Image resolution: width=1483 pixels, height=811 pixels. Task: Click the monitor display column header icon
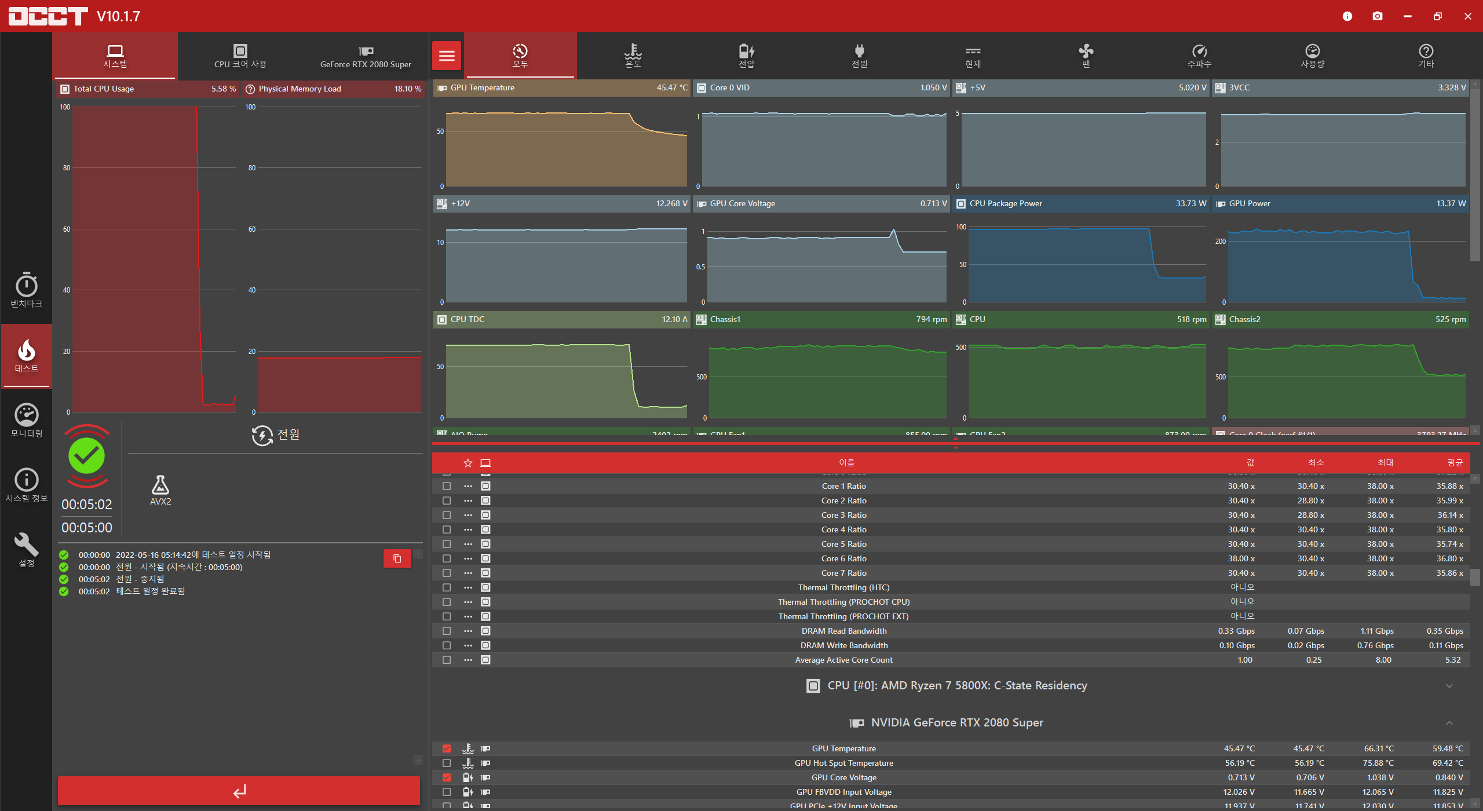485,463
